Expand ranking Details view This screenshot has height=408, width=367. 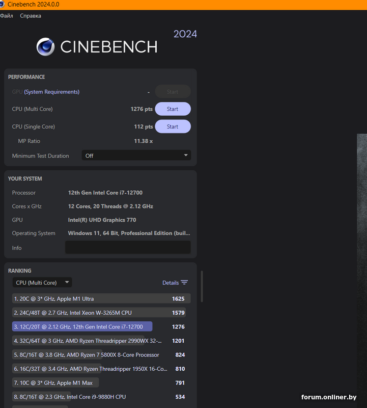171,283
